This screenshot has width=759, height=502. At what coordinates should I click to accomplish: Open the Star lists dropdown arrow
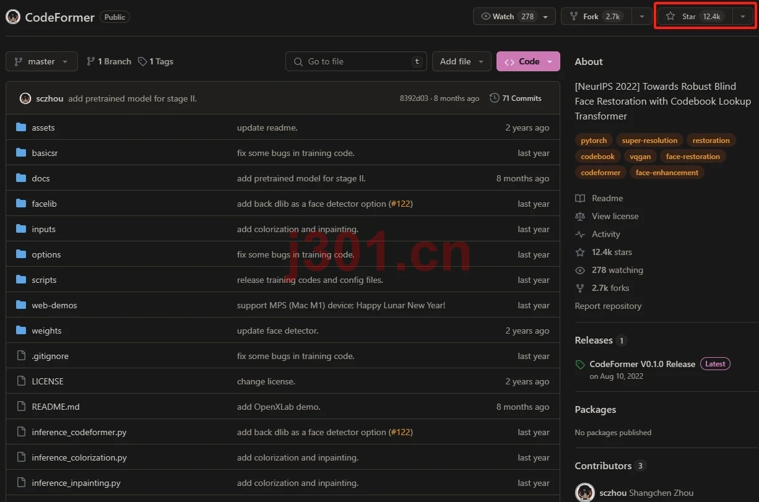[743, 17]
